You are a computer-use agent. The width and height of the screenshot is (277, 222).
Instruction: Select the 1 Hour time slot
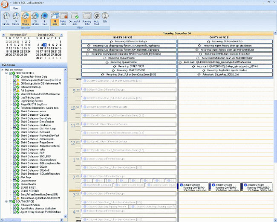(44, 19)
